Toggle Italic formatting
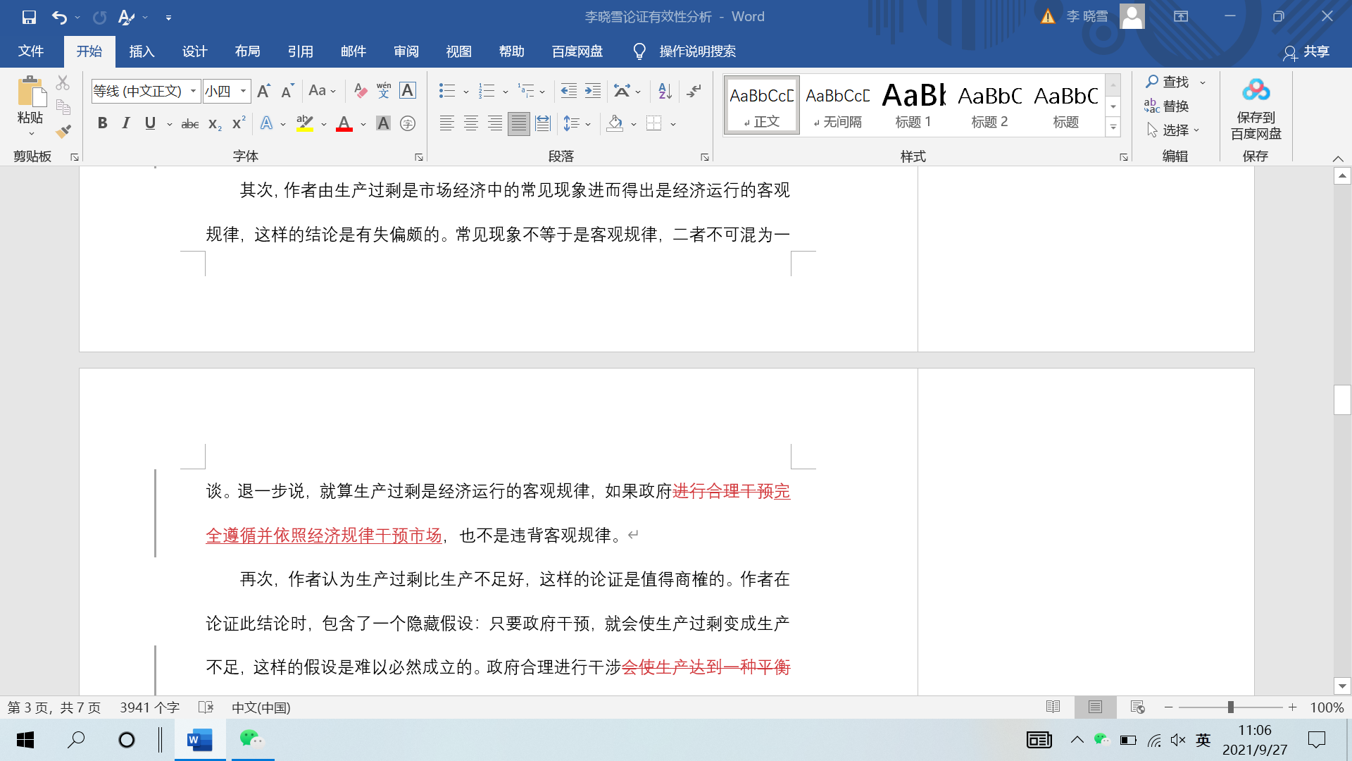This screenshot has width=1352, height=761. [x=126, y=124]
